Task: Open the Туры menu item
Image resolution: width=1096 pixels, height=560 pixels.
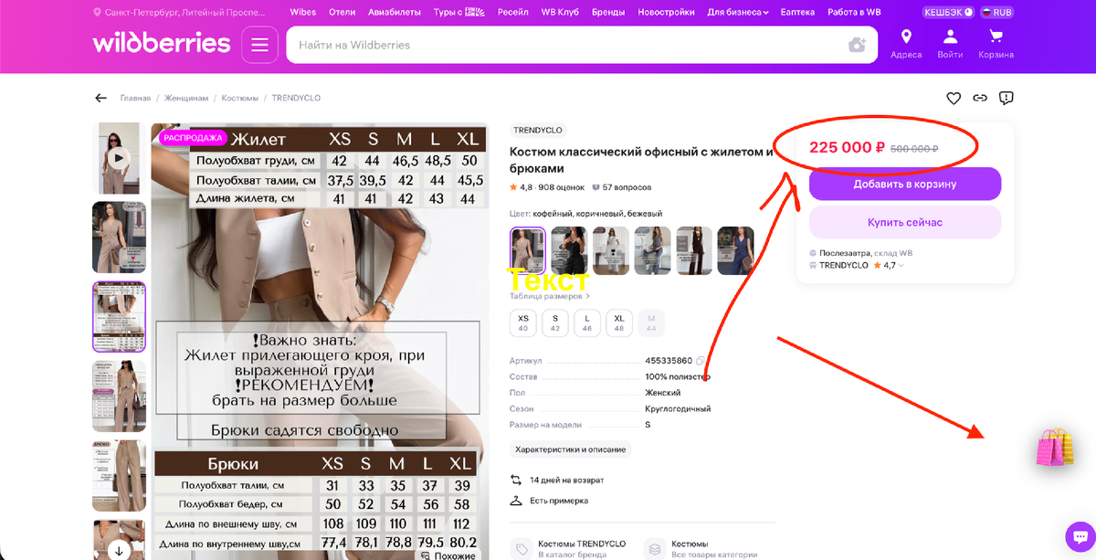Action: (459, 13)
